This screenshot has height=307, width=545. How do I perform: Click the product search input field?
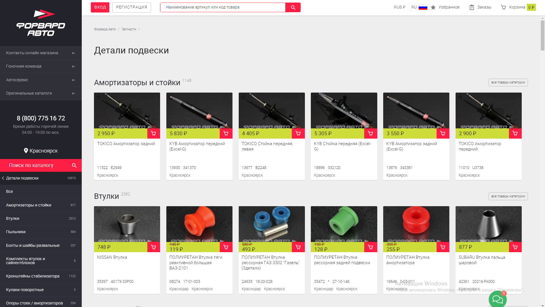pyautogui.click(x=223, y=7)
